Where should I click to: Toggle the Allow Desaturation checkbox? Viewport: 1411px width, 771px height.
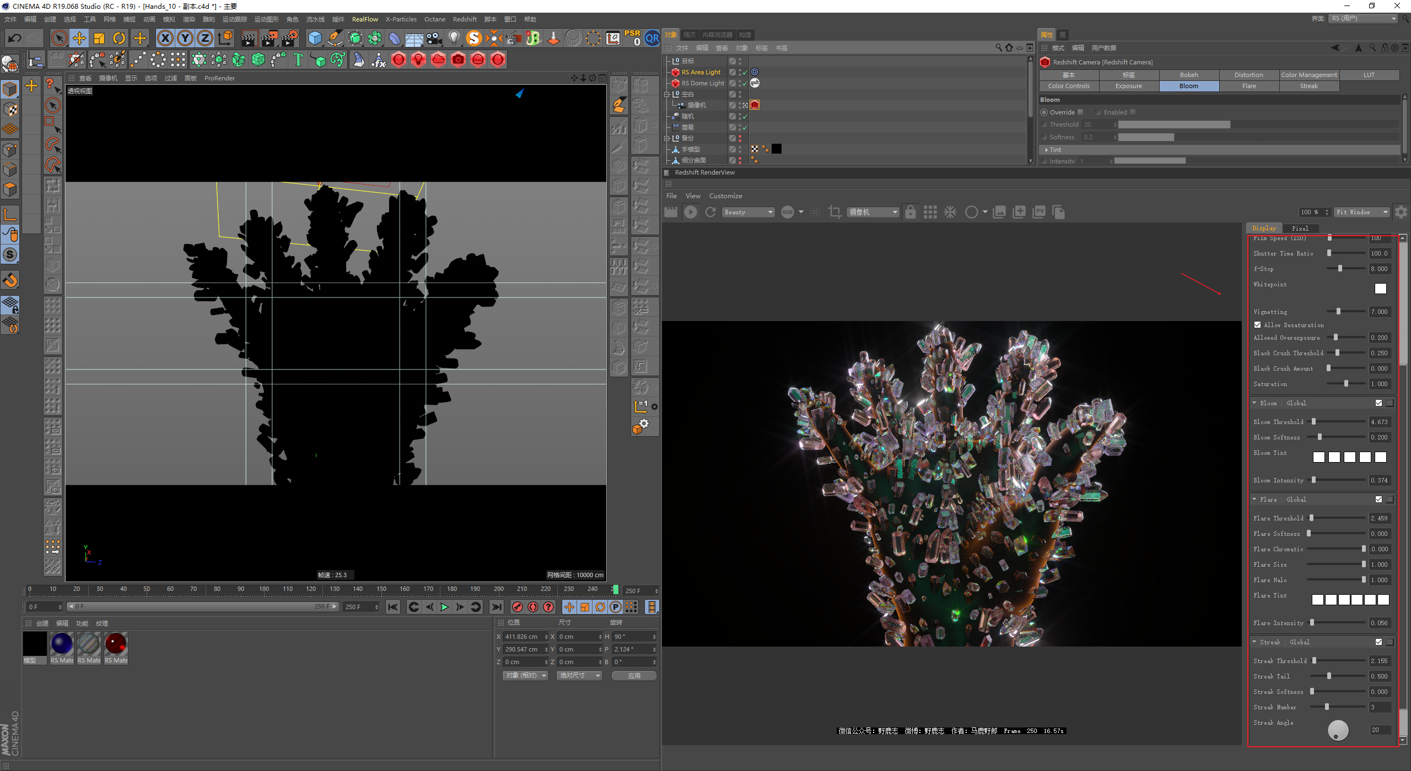pos(1258,325)
